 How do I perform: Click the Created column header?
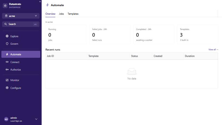coord(168,56)
